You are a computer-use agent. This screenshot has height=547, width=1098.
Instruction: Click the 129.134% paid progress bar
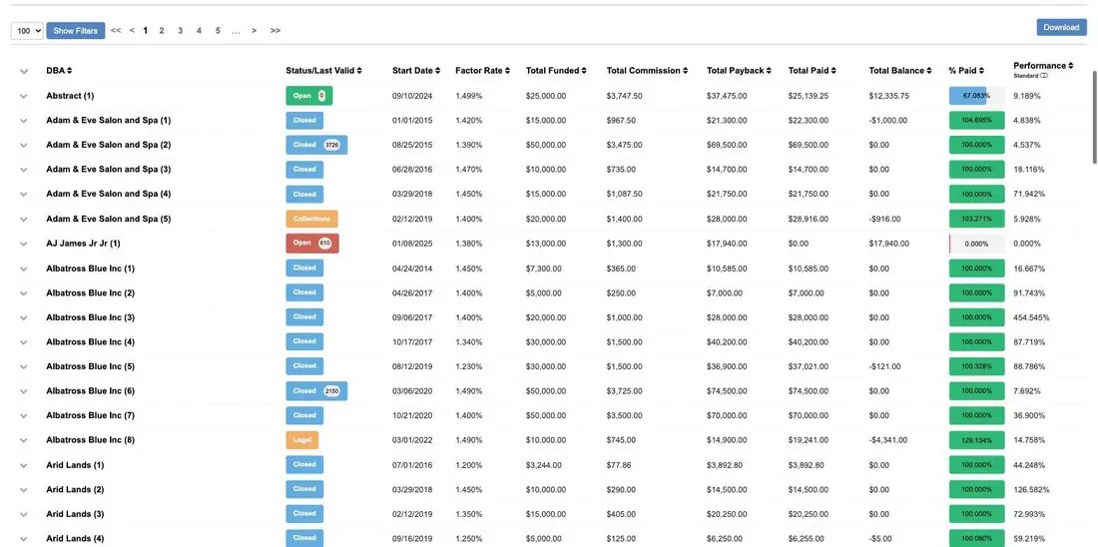(x=976, y=440)
